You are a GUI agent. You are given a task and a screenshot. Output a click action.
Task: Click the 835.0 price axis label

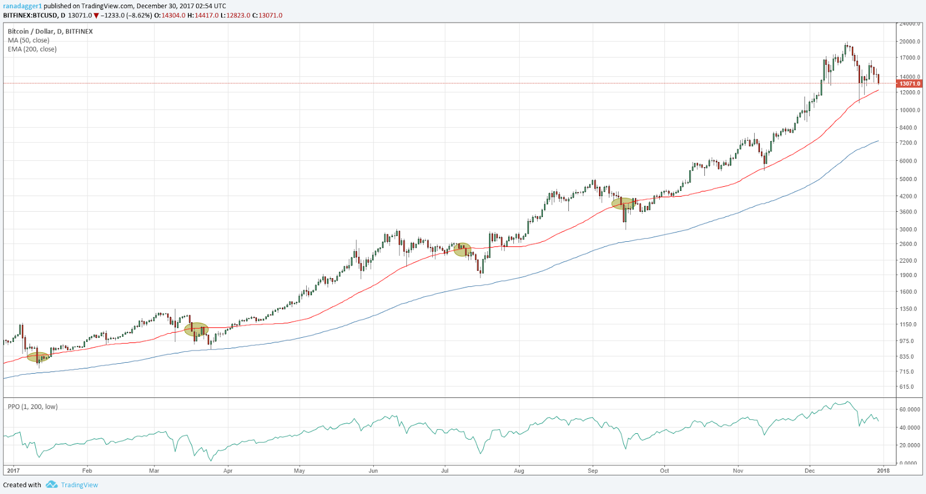click(907, 356)
